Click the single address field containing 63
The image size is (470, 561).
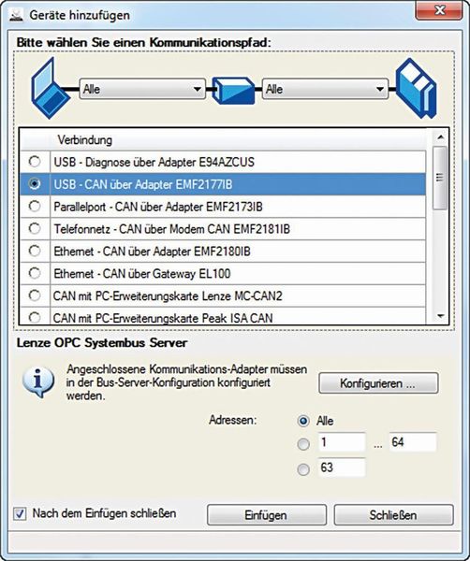(x=342, y=467)
